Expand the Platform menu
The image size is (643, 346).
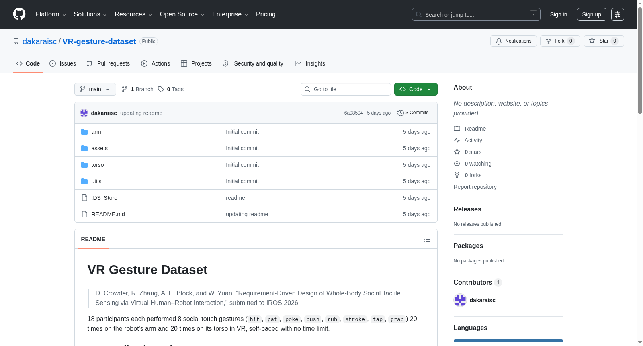51,14
